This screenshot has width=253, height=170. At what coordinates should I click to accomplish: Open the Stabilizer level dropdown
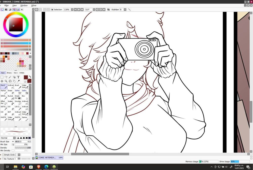[x=125, y=10]
